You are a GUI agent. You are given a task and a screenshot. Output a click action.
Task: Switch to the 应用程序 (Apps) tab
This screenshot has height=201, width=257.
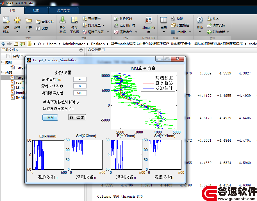pyautogui.click(x=63, y=11)
